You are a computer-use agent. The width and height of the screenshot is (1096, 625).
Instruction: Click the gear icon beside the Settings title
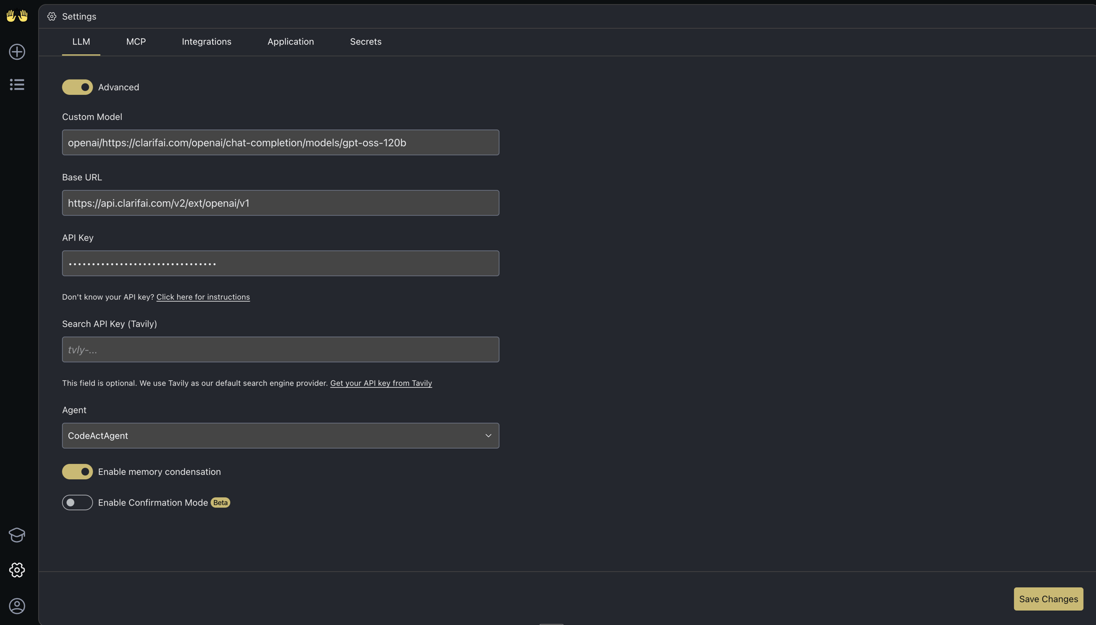point(52,16)
